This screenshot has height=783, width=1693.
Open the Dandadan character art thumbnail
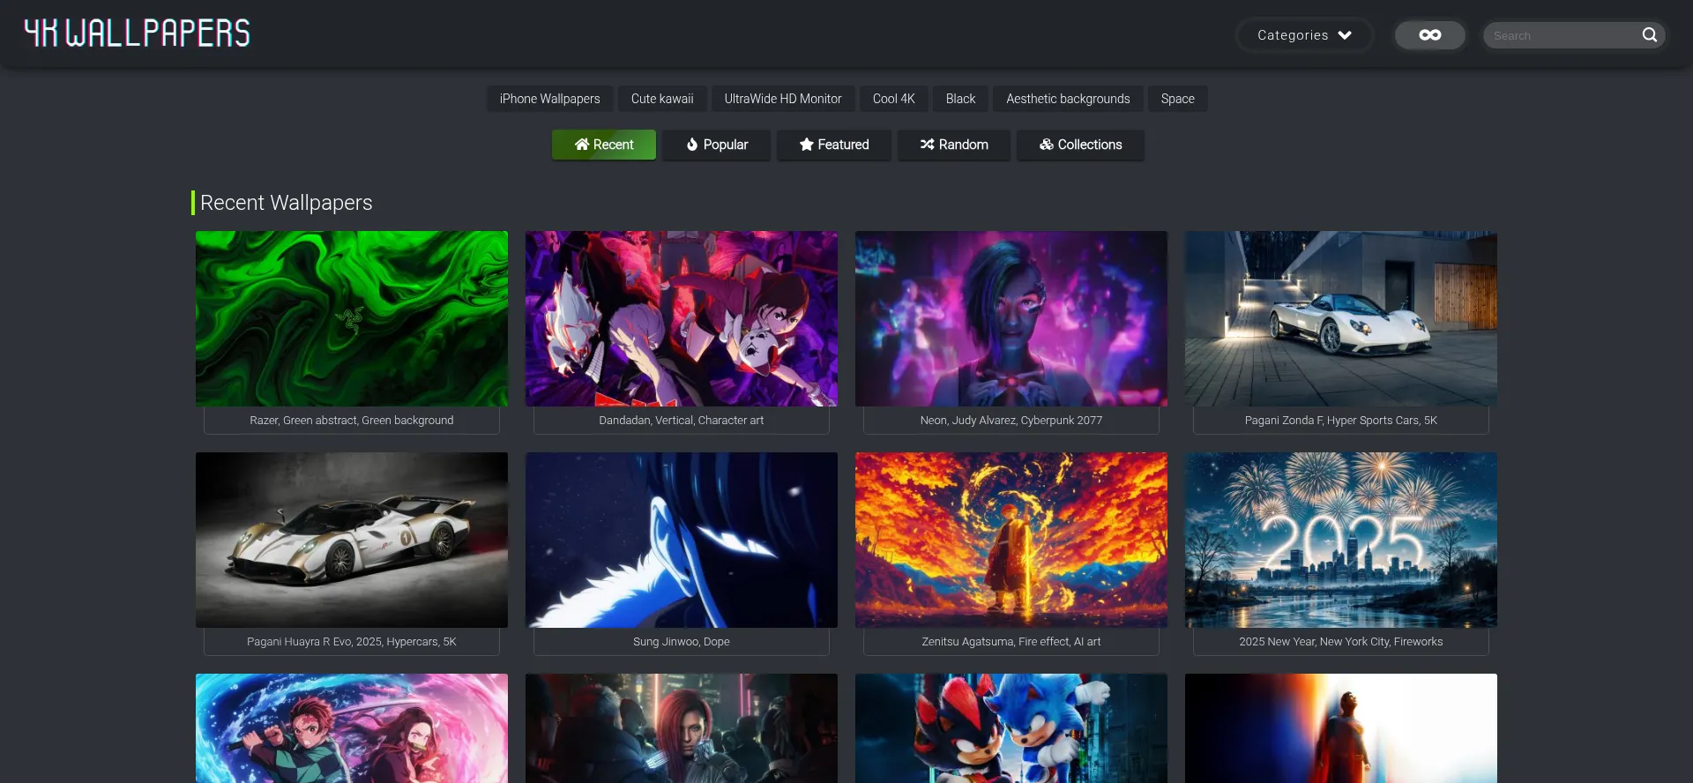click(682, 318)
